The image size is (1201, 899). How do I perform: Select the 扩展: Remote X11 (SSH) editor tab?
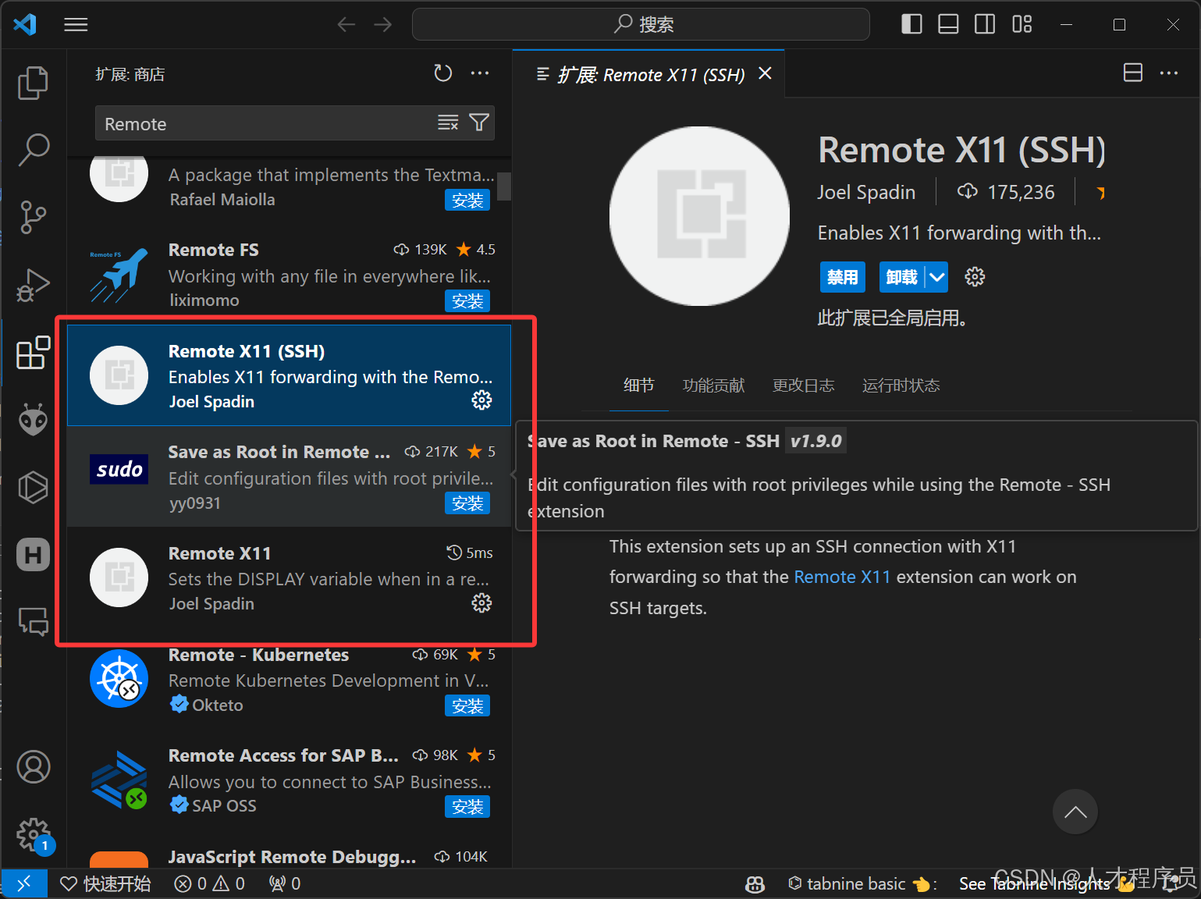[648, 74]
